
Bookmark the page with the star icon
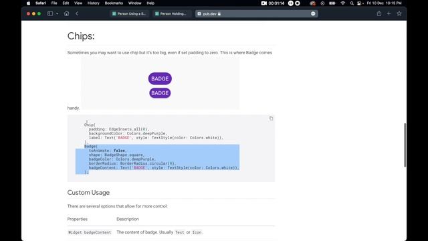pyautogui.click(x=399, y=13)
